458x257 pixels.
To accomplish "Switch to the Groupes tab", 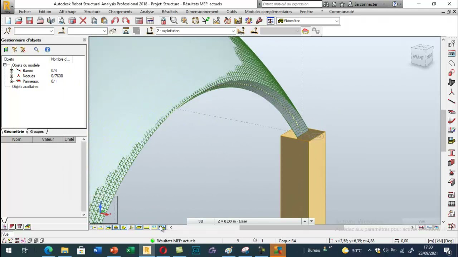I will (x=37, y=131).
